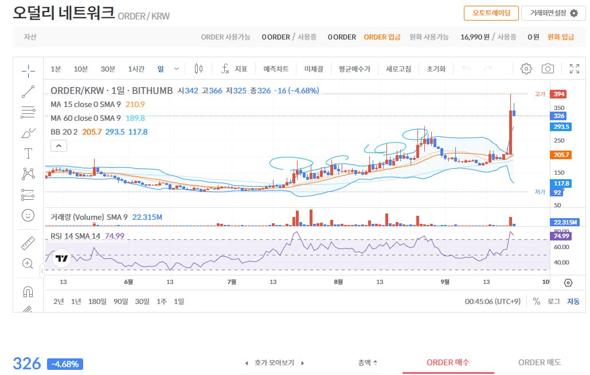Image resolution: width=590 pixels, height=375 pixels.
Task: Open 거래화면 설정 settings
Action: click(x=553, y=13)
